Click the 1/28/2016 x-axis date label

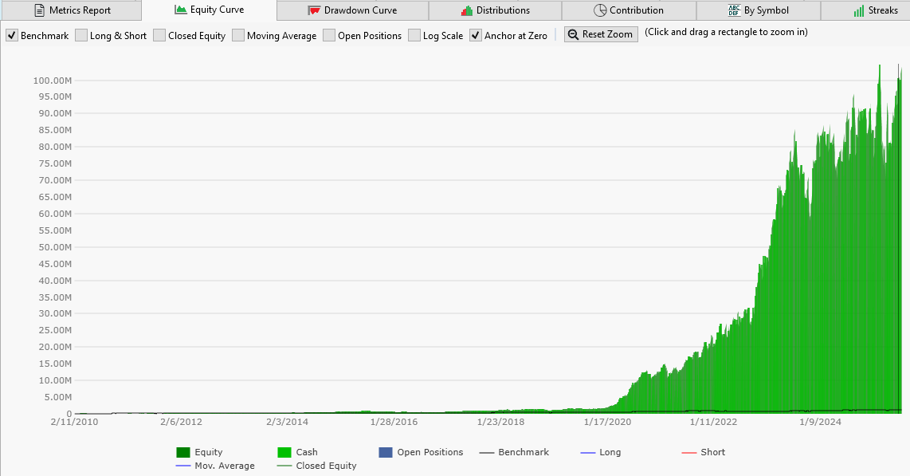pos(394,422)
